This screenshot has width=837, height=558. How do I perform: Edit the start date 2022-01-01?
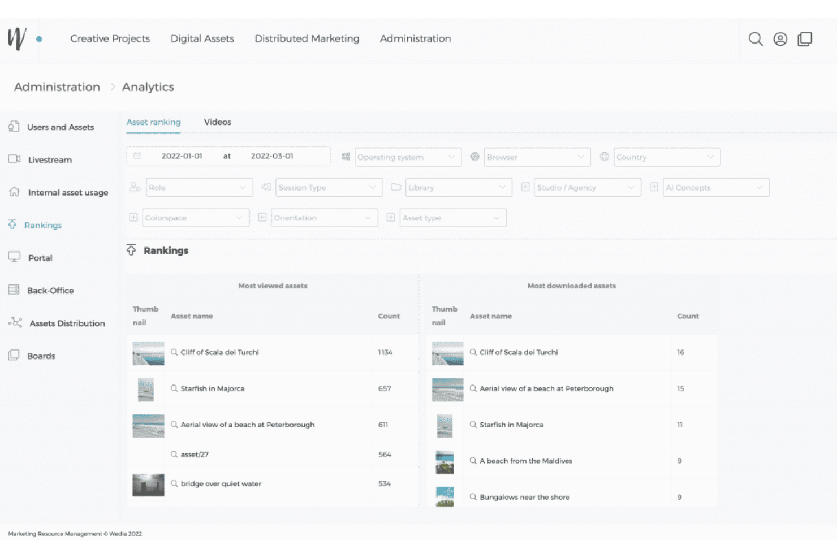182,156
